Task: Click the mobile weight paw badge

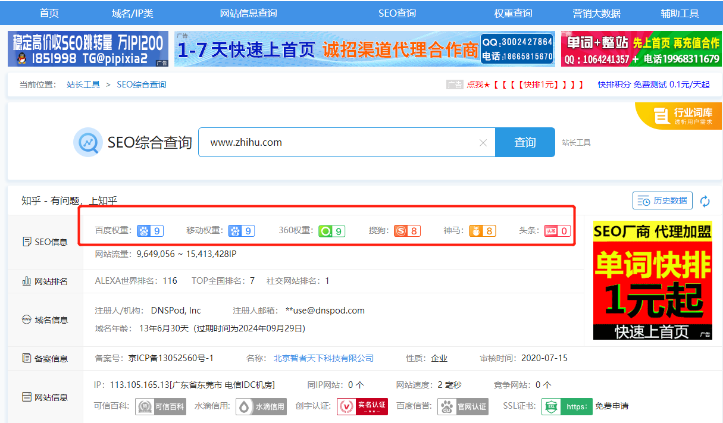Action: pos(242,231)
